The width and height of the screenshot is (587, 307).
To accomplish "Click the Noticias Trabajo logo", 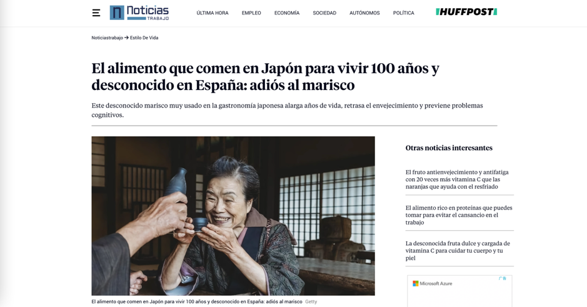I will (x=139, y=13).
